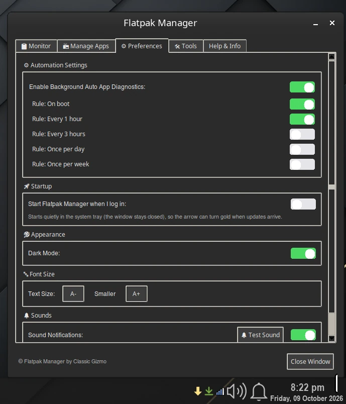Click the scrollbar up arrow
Screen dimensions: 346x404
coord(331,56)
